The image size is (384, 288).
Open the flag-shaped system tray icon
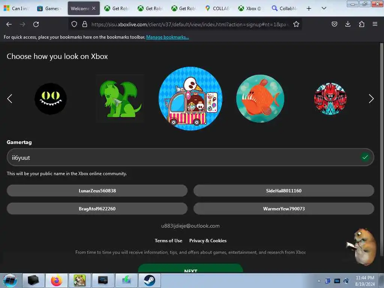[328, 281]
